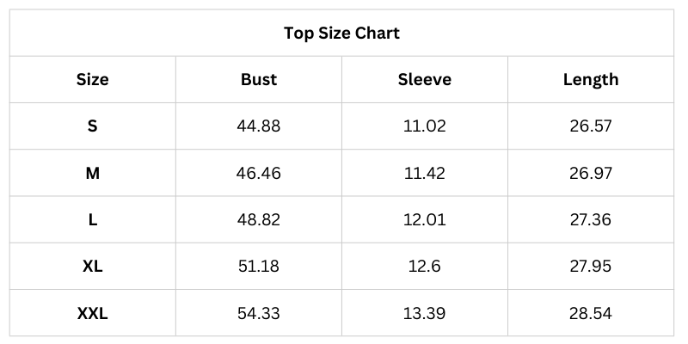Screen dimensions: 688x344
Task: Click length measurement 27.95
Action: [591, 266]
